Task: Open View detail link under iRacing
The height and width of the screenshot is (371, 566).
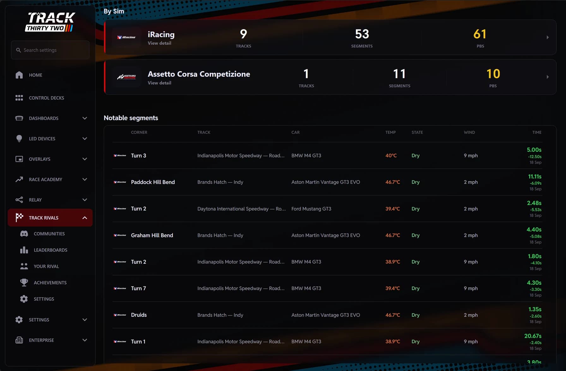Action: point(160,43)
